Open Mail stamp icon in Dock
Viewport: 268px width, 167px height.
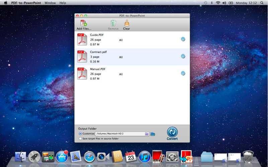pos(76,156)
